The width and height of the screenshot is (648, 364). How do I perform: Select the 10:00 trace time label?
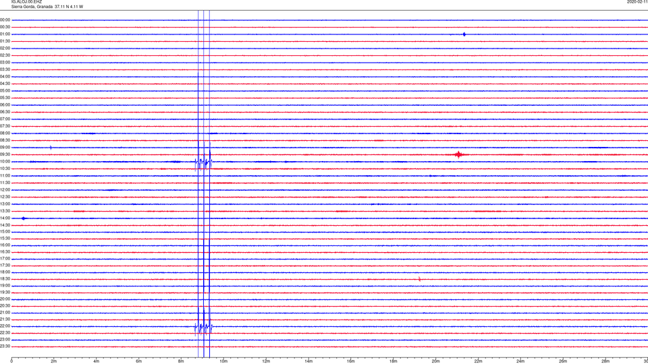pos(5,161)
